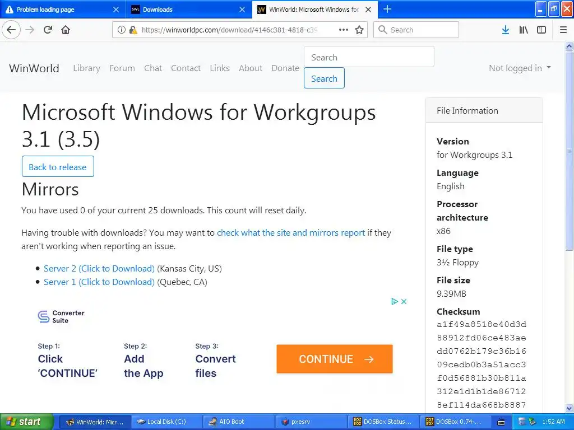Open the Contact nav item
574x430 pixels.
[x=186, y=68]
